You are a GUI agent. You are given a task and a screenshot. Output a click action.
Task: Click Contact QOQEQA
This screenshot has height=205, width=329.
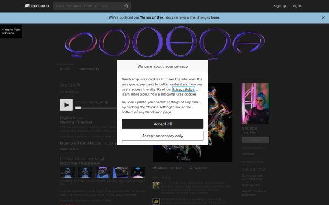coord(253,169)
